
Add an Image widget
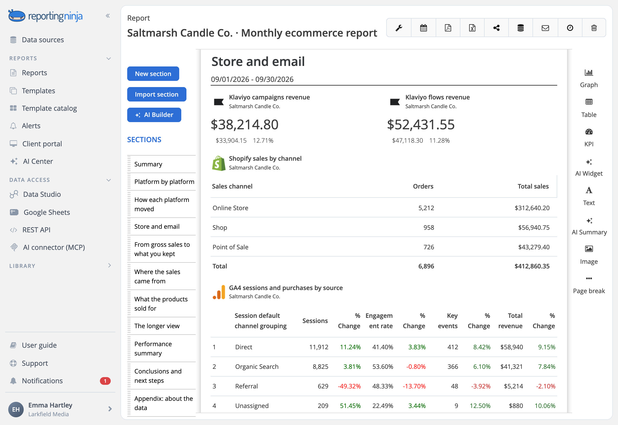[589, 255]
